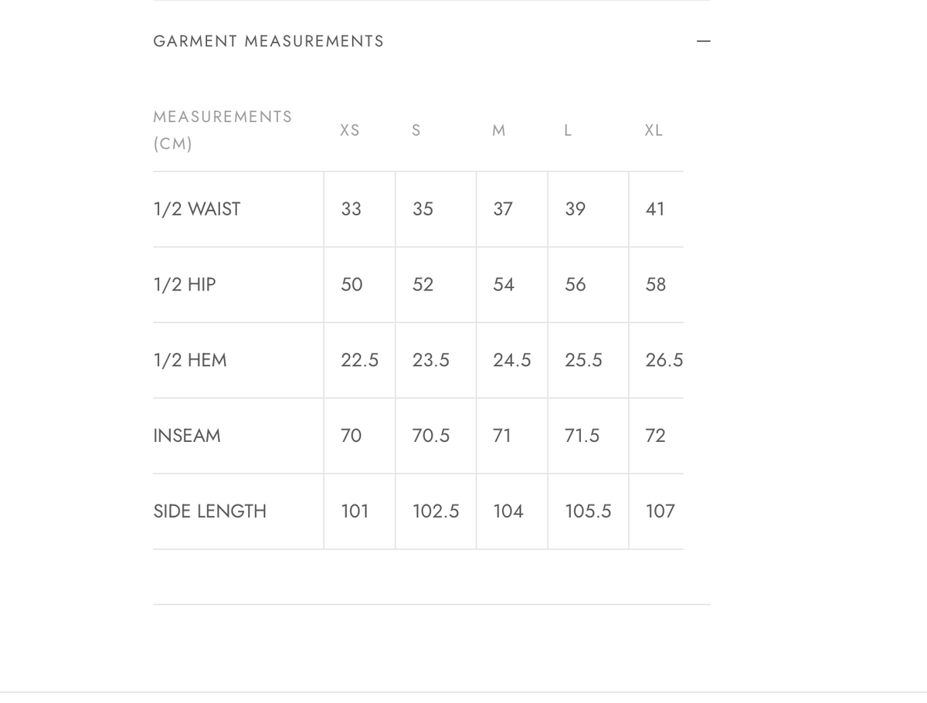927x703 pixels.
Task: Click the M hip value 54
Action: tap(504, 285)
